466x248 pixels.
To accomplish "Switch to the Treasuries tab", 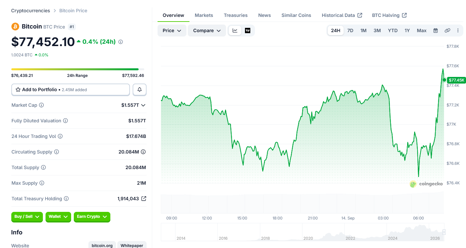I will click(236, 15).
